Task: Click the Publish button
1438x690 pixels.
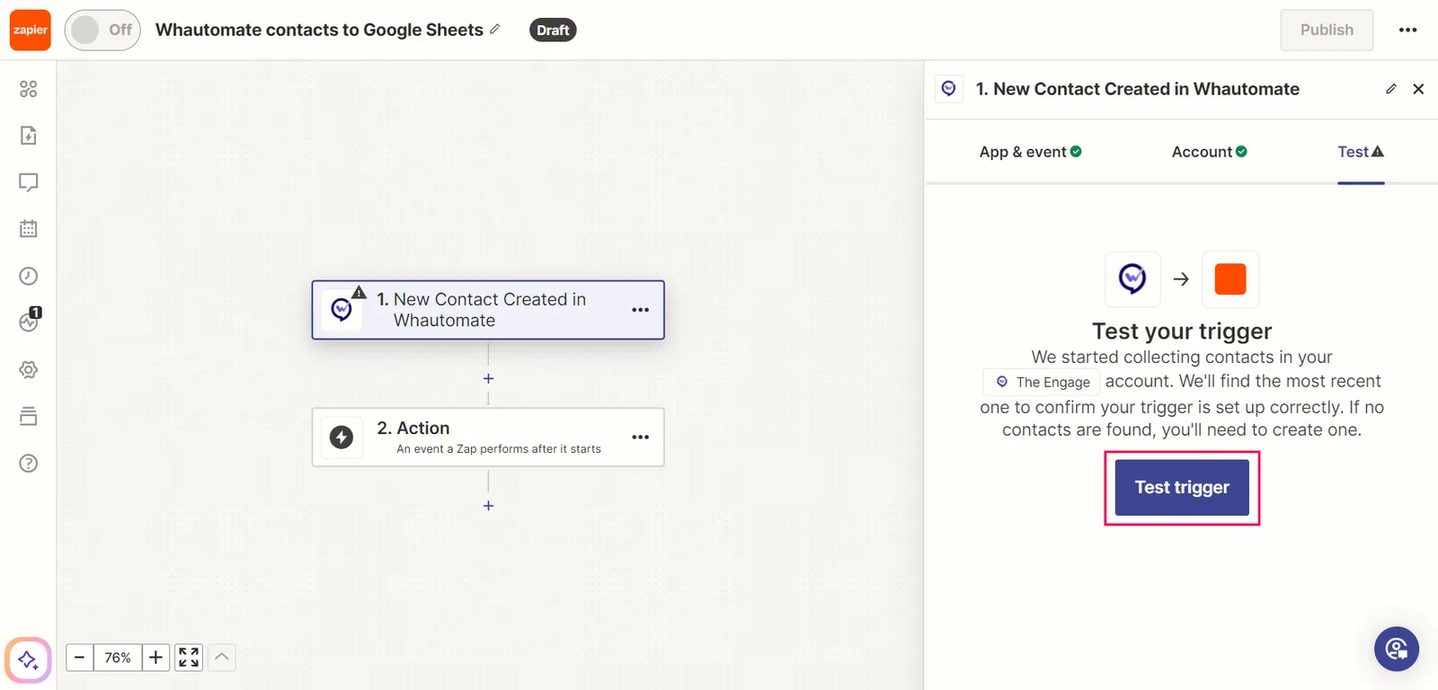Action: pos(1327,30)
